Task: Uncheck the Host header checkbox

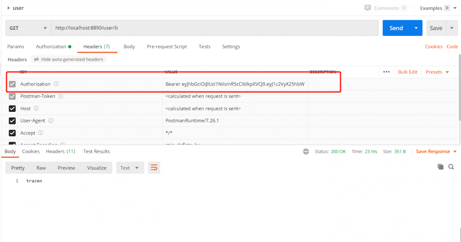Action: [x=12, y=109]
